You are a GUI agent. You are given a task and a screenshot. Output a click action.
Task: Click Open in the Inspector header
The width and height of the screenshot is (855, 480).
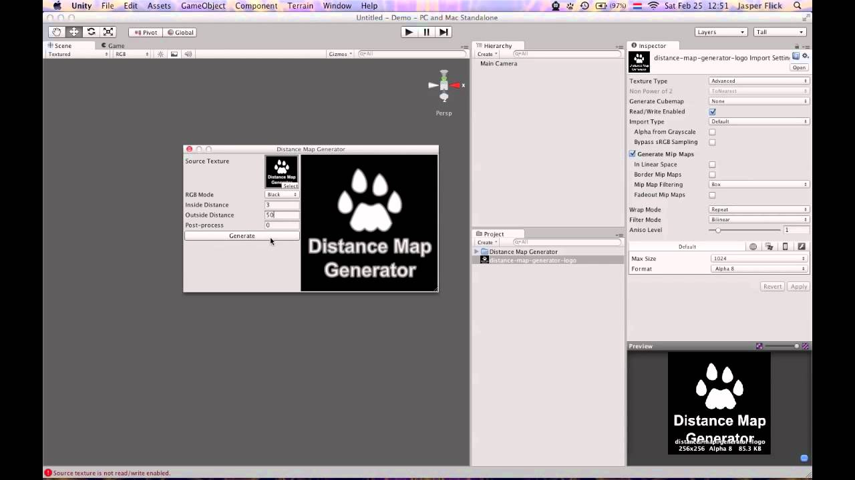(x=799, y=68)
